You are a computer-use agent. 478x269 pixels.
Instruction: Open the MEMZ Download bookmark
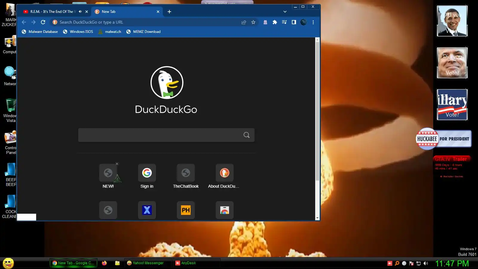click(x=143, y=32)
